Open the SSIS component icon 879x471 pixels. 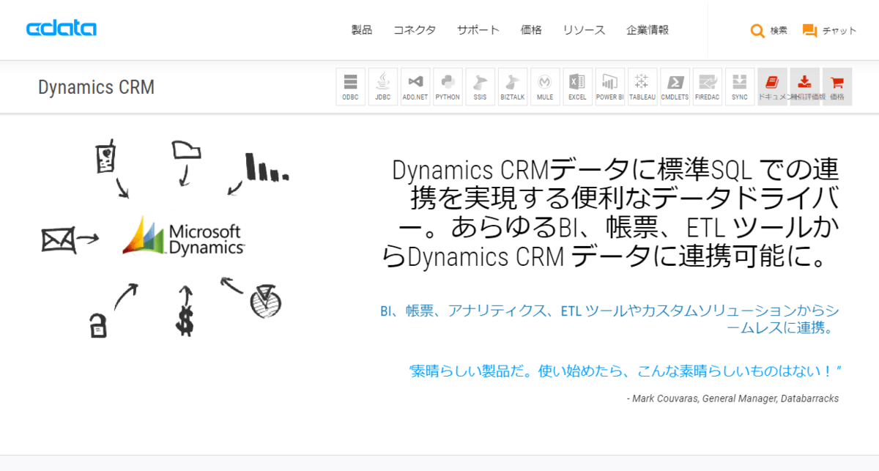tap(480, 86)
